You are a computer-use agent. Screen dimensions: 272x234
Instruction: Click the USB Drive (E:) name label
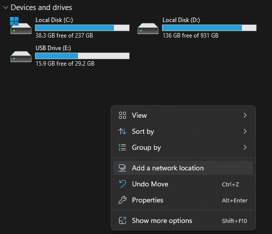coord(53,48)
